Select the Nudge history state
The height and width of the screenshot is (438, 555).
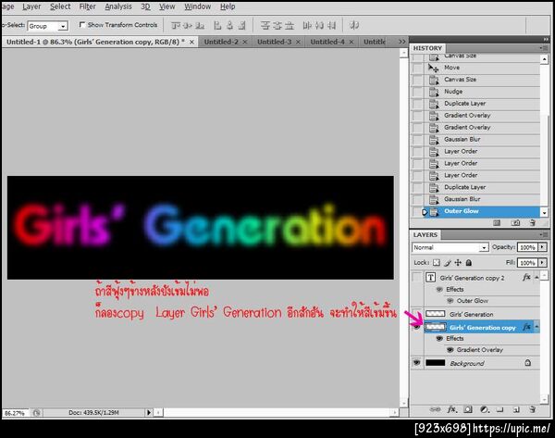481,92
